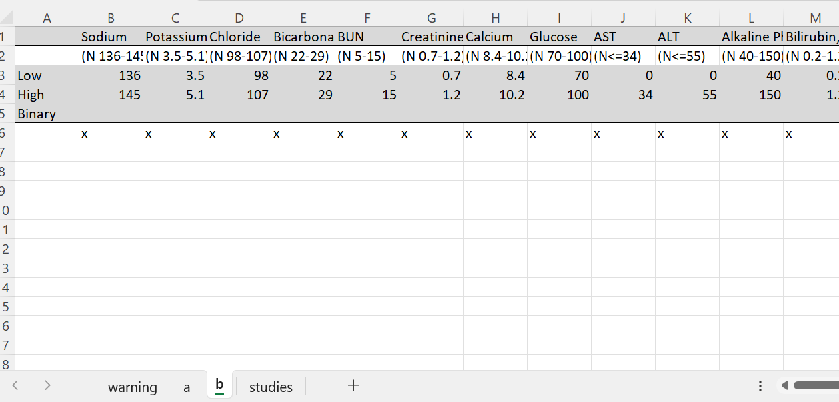The width and height of the screenshot is (839, 402).
Task: Click the Sodium header cell
Action: [x=111, y=37]
